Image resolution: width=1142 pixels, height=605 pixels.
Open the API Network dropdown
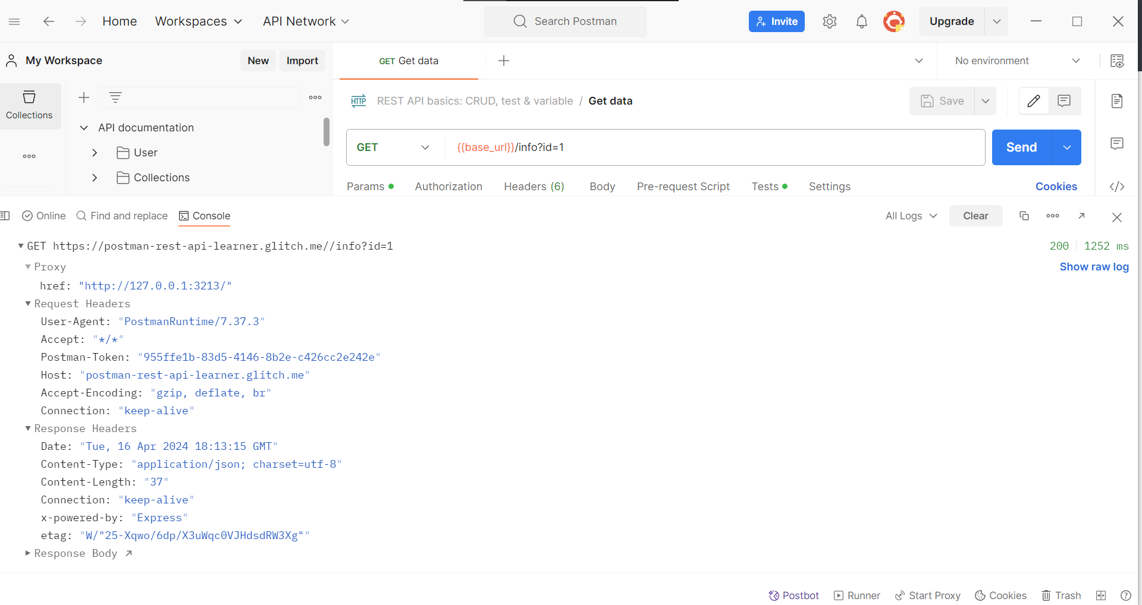[306, 21]
